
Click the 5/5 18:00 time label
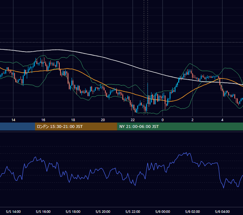coord(73,211)
